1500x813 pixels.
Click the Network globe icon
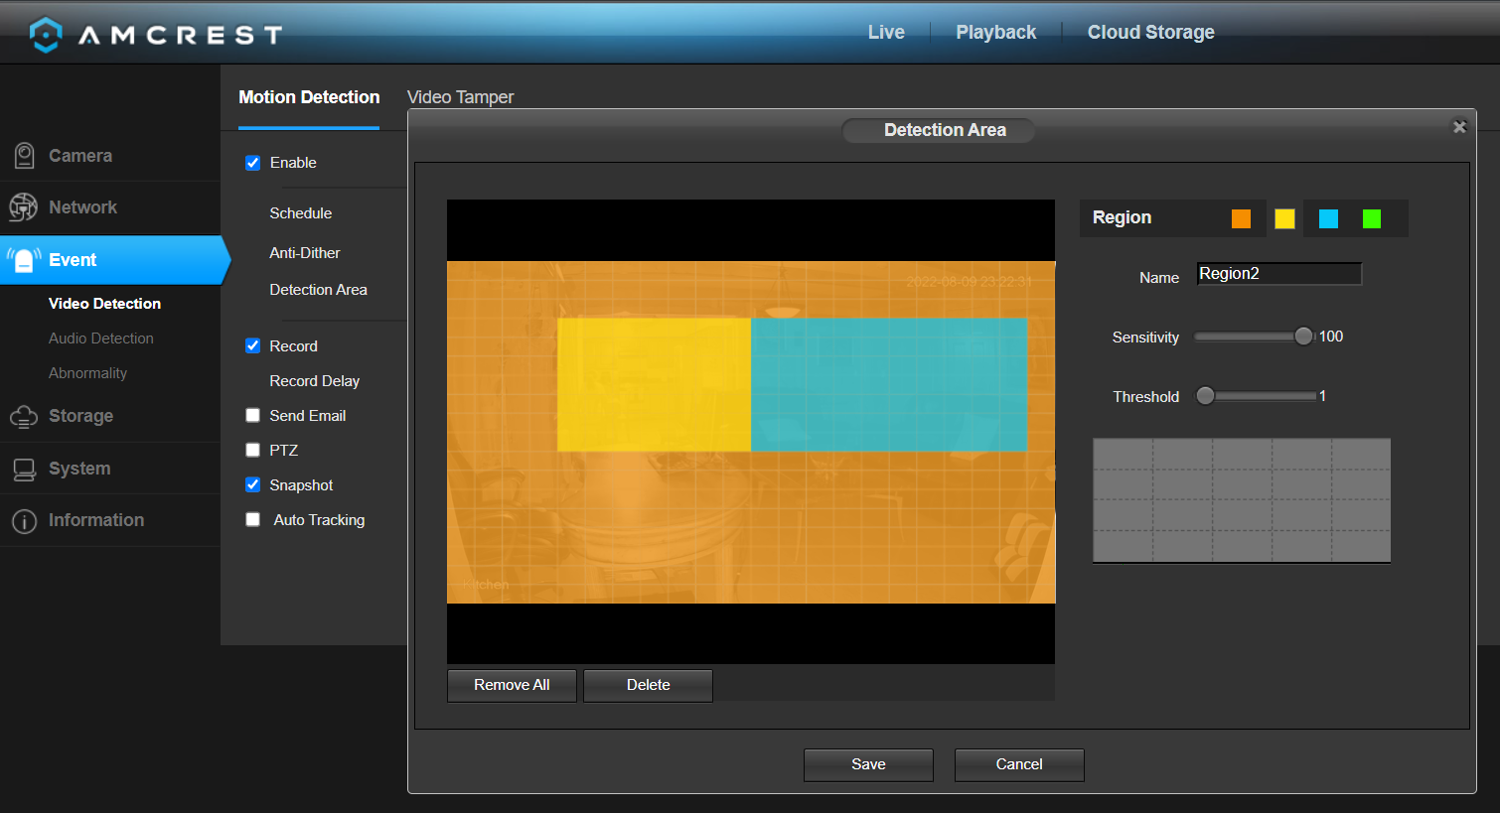(23, 207)
